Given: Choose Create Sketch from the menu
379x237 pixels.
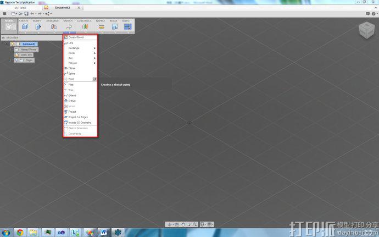Looking at the screenshot, I should tap(80, 37).
